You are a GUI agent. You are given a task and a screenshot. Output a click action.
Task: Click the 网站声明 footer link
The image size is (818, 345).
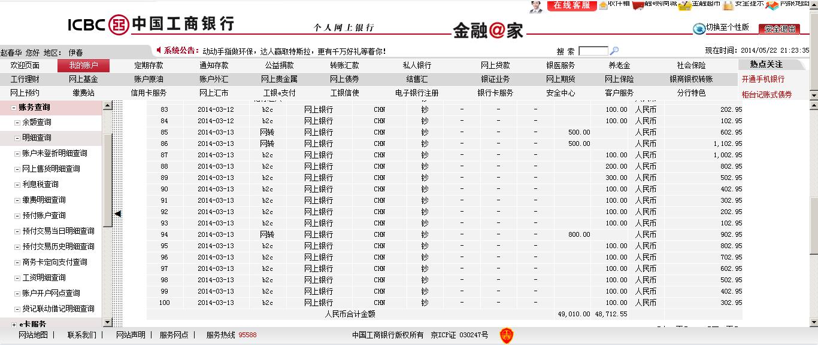tap(131, 335)
